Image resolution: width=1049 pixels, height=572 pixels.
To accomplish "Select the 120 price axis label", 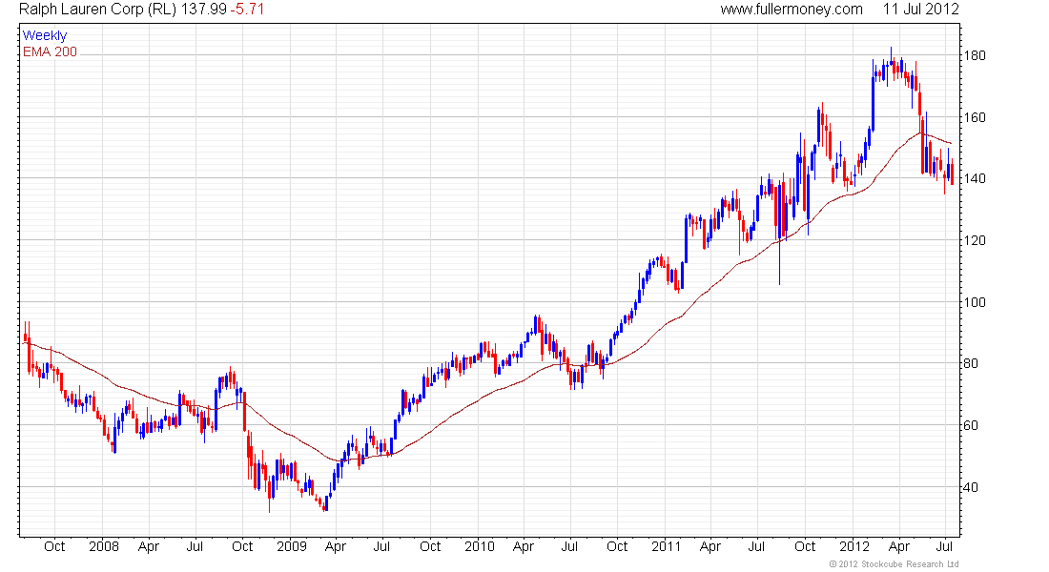I will point(976,240).
